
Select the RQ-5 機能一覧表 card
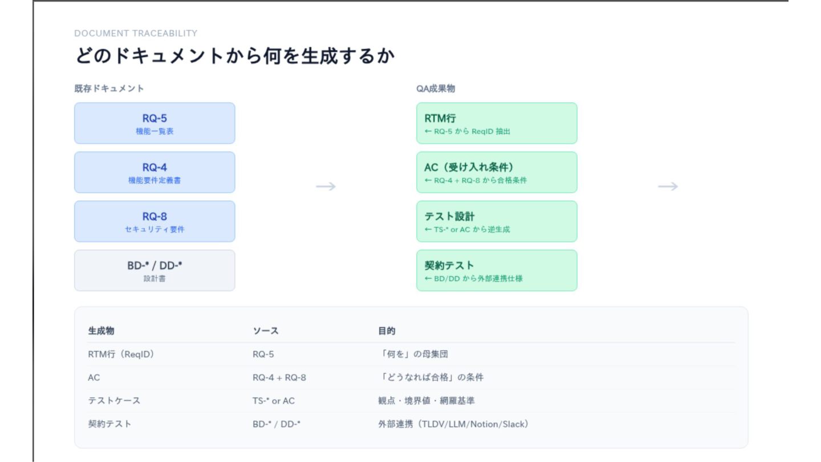(155, 123)
